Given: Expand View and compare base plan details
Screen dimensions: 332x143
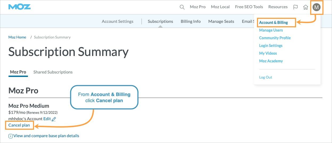Looking at the screenshot, I should (x=44, y=136).
